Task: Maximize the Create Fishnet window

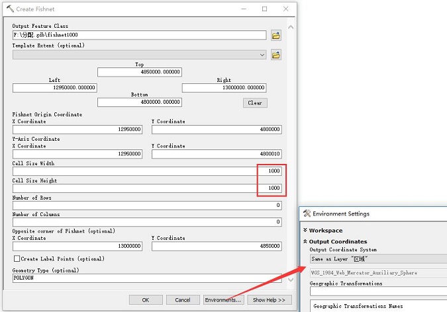Action: [x=264, y=9]
